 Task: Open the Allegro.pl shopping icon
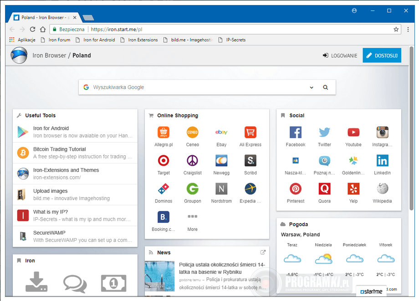click(163, 132)
